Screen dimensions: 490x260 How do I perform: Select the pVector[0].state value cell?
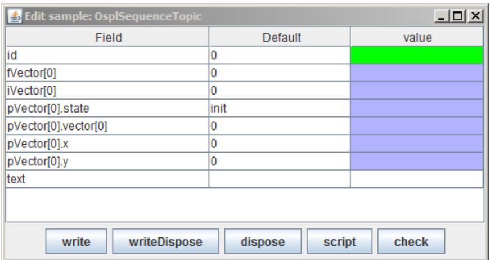tap(417, 109)
